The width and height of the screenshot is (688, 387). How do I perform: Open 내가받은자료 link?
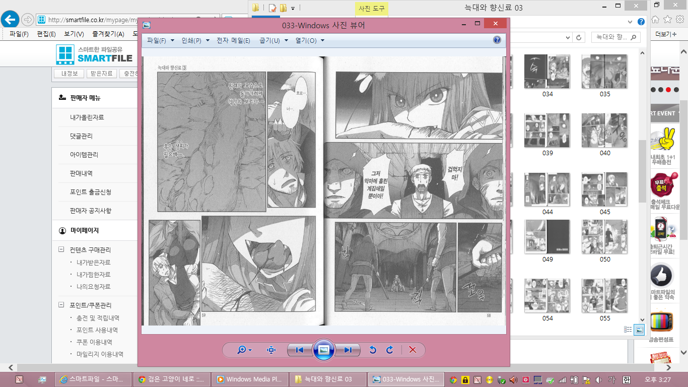point(94,263)
